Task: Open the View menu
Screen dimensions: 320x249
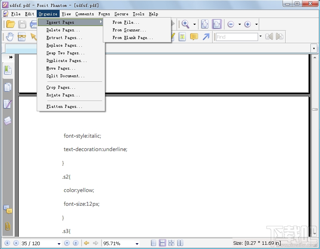Action: pos(66,14)
